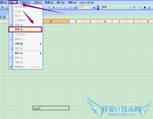Click the sort ascending icon
The height and width of the screenshot is (119, 153).
[x=61, y=7]
